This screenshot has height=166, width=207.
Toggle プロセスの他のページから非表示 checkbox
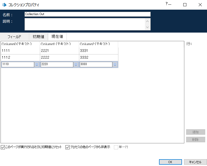click(x=68, y=147)
